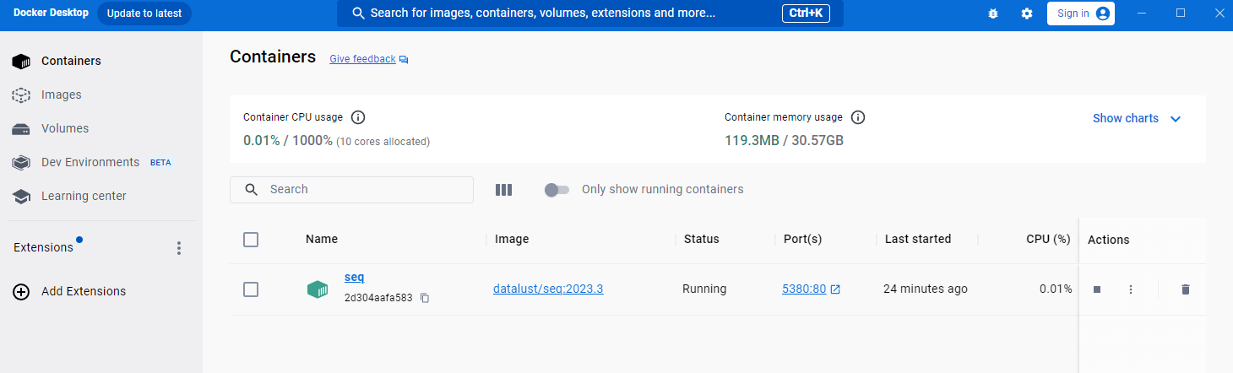Click the feedback speech bubble icon
The image size is (1233, 373).
(404, 60)
